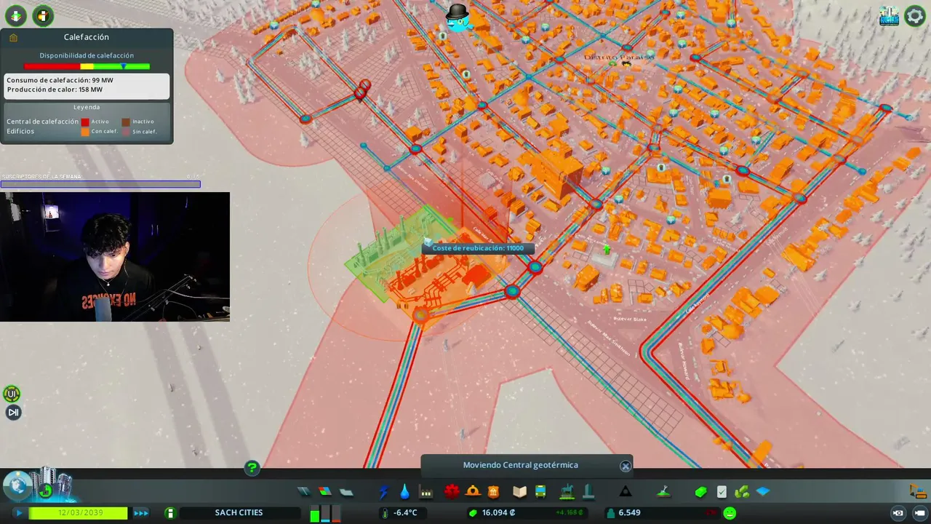Click the house icon in Calefacción panel
The width and height of the screenshot is (931, 524).
pos(13,37)
